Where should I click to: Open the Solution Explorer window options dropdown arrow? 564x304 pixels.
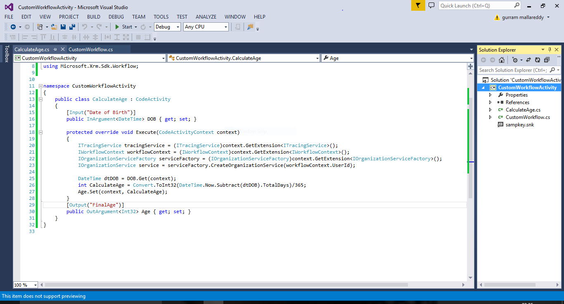543,50
